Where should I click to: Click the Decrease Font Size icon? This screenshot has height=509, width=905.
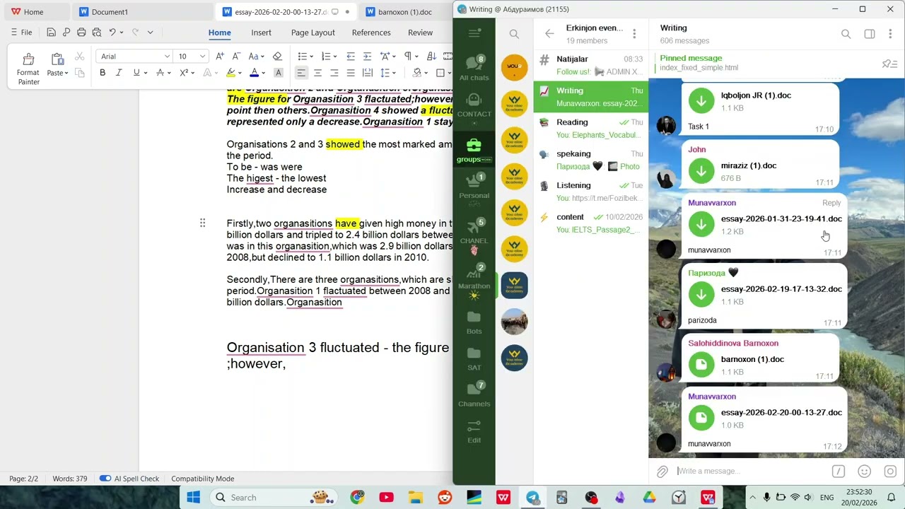(235, 56)
